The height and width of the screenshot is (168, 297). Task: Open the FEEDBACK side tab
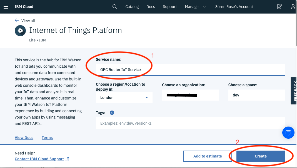tap(293, 91)
